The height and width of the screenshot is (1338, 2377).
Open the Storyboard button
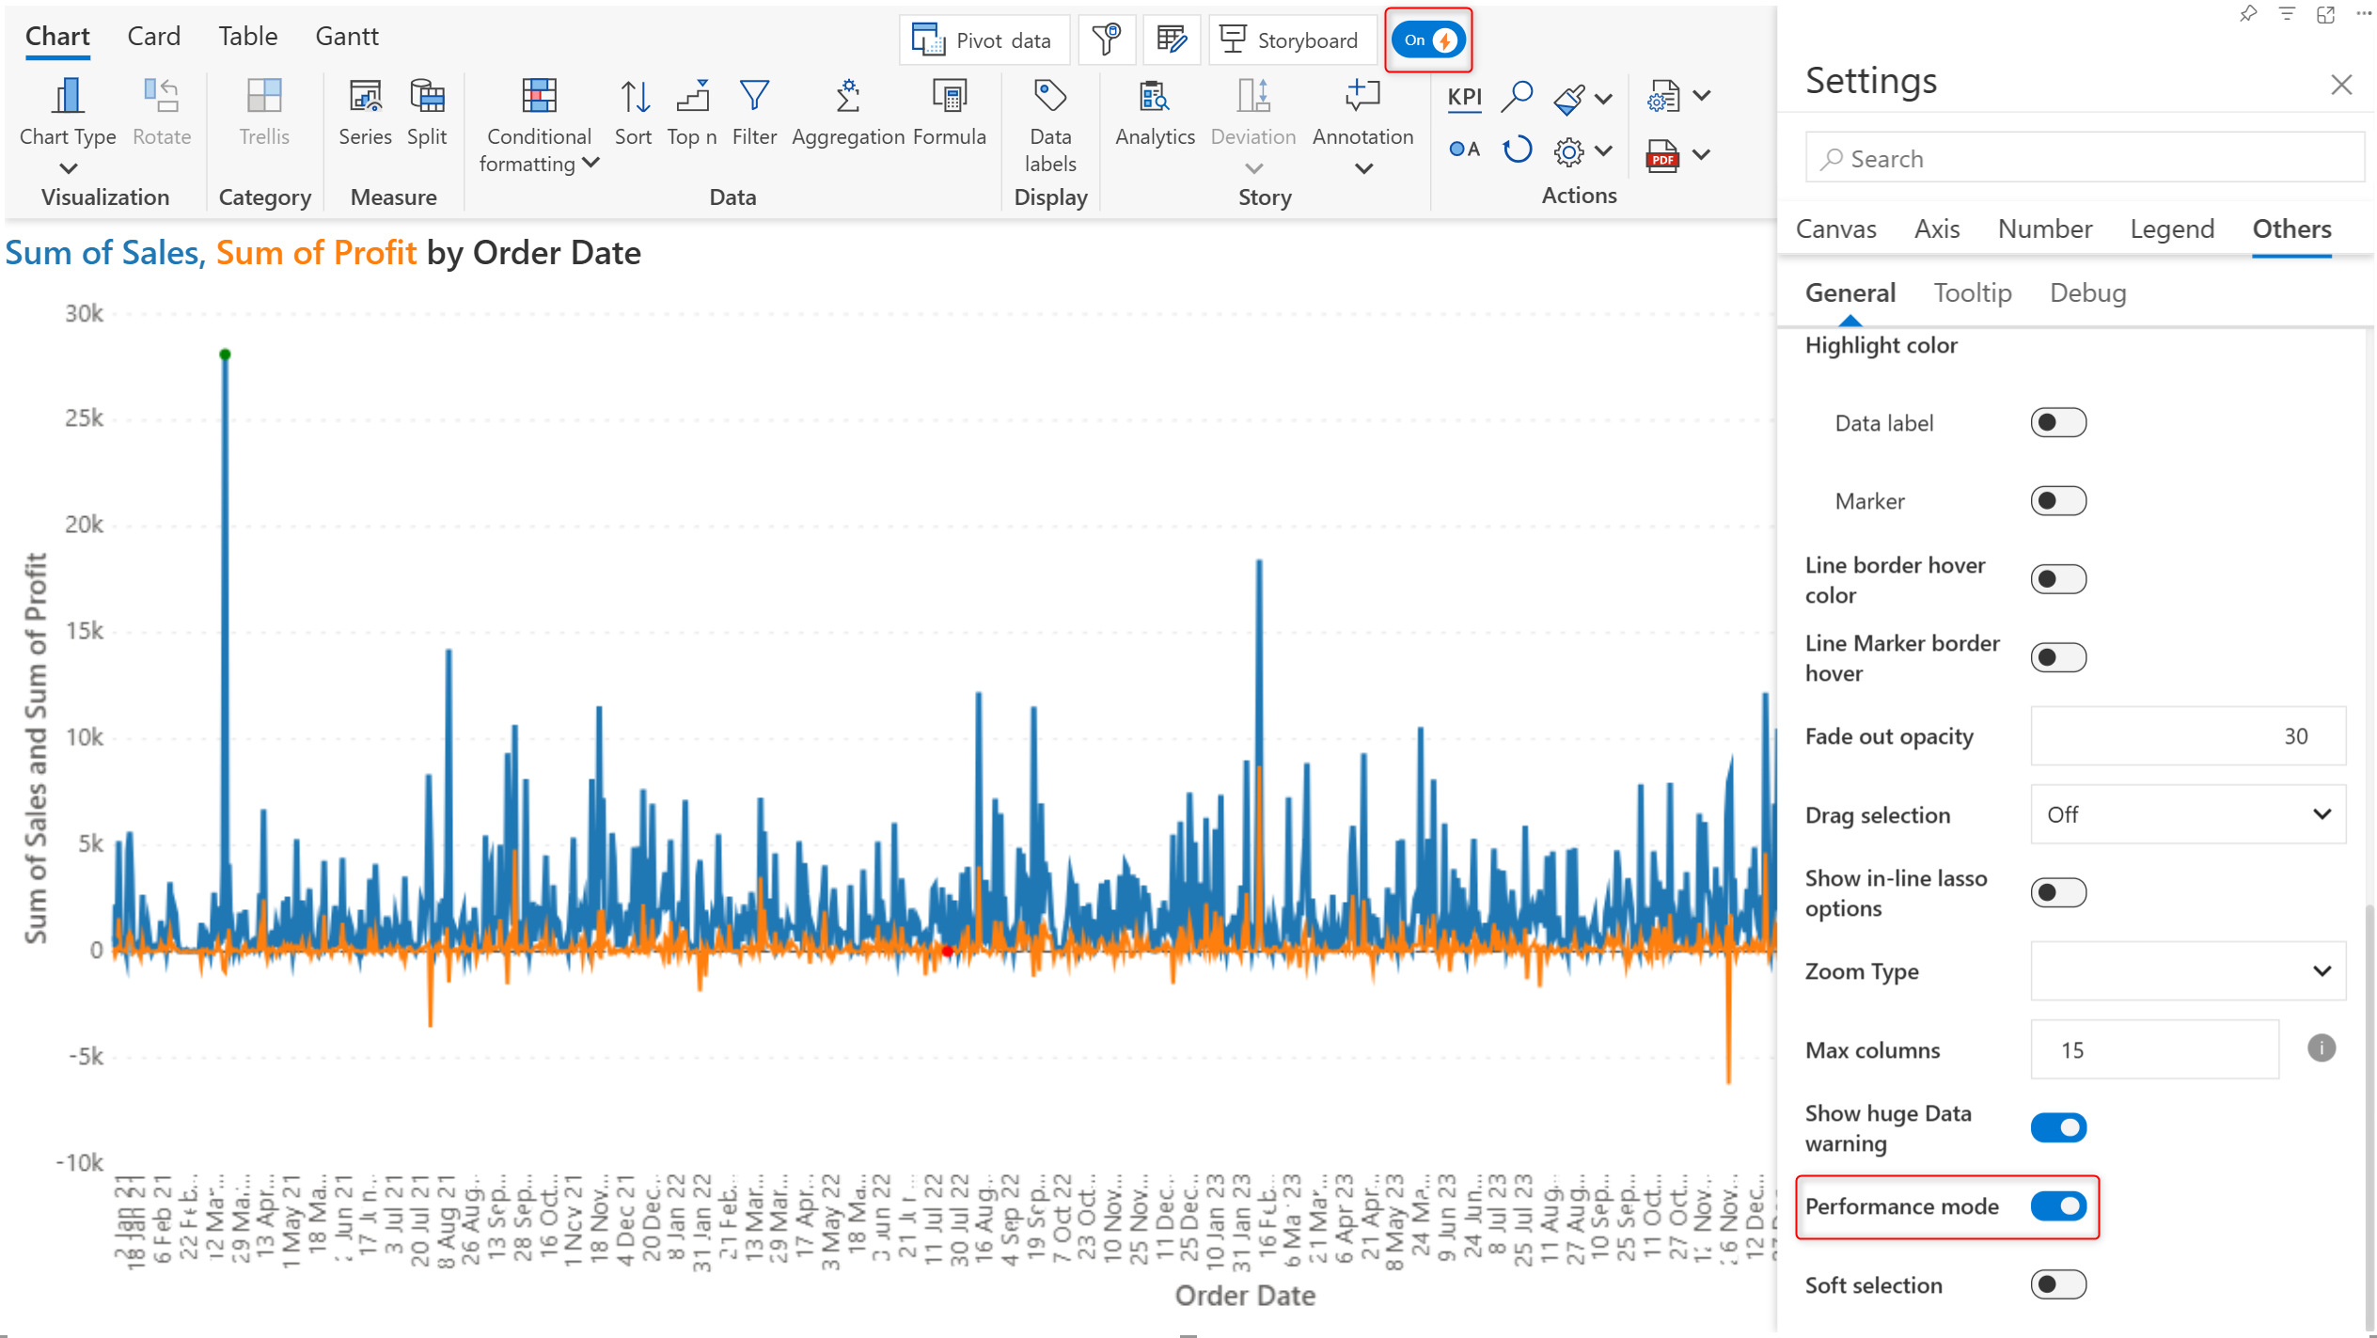tap(1289, 40)
